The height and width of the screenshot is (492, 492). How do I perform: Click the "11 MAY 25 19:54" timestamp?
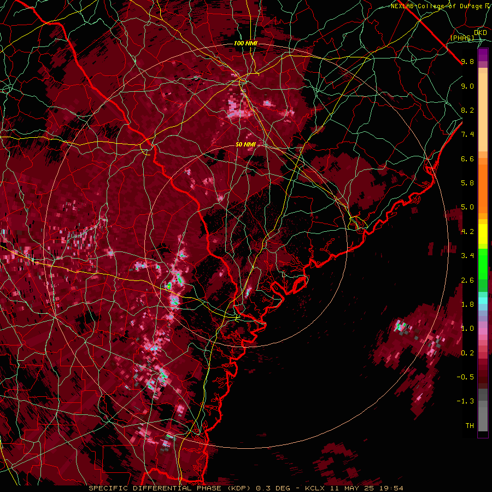coord(366,488)
